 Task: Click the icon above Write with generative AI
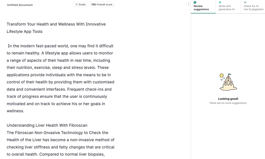tap(220, 2)
